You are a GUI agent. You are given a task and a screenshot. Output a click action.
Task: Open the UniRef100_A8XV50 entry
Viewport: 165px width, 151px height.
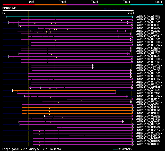coord(148,28)
